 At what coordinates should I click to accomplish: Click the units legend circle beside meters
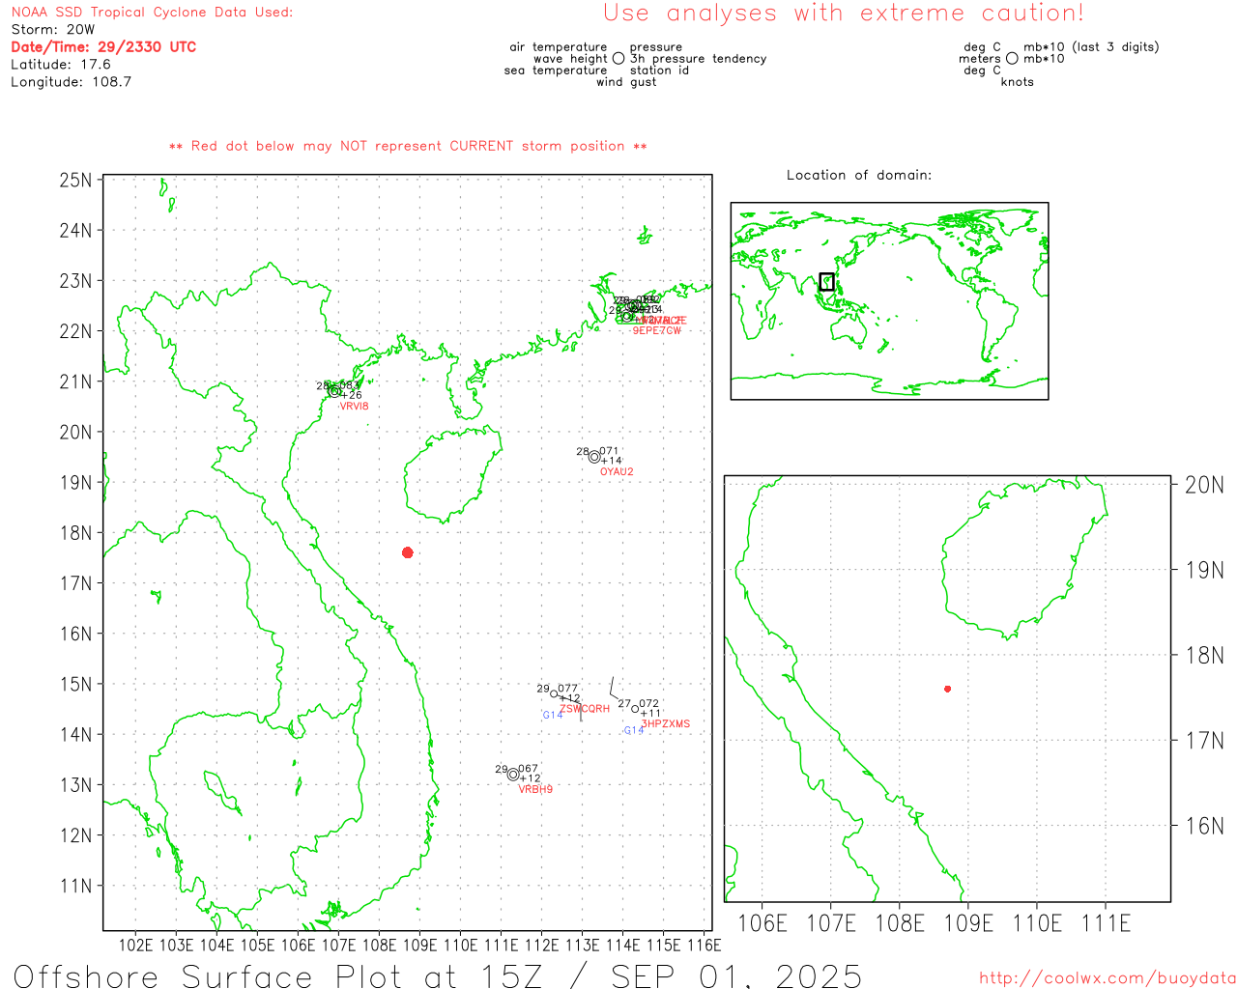click(x=1012, y=59)
